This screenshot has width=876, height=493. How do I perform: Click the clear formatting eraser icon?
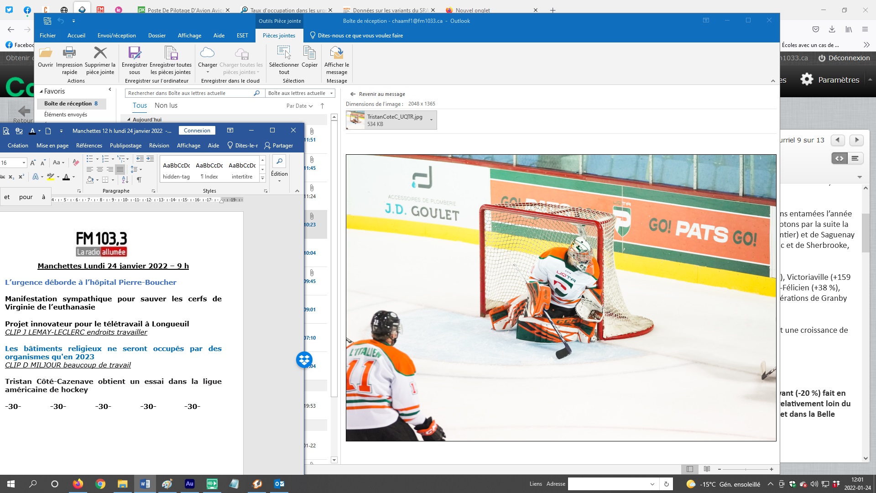click(x=76, y=163)
